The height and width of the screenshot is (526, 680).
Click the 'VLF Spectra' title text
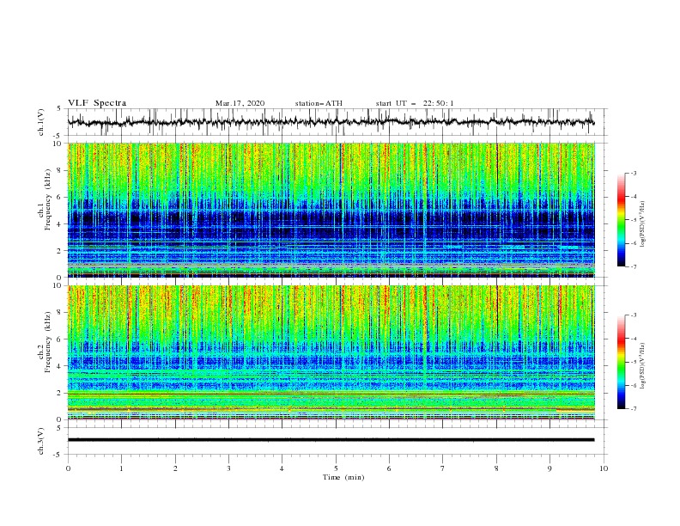[97, 103]
